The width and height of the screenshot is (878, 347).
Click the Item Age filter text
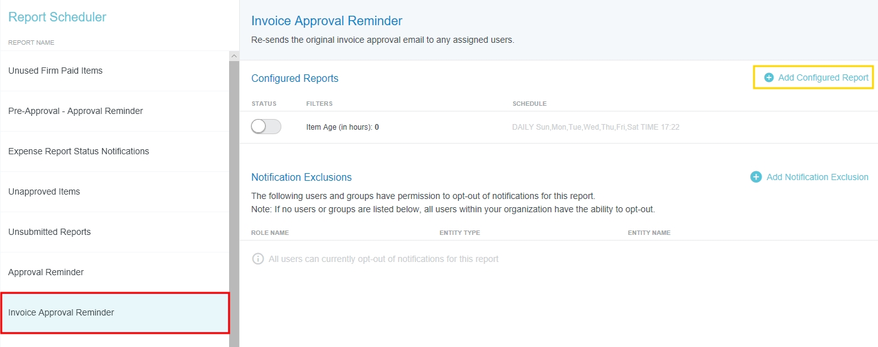coord(342,127)
